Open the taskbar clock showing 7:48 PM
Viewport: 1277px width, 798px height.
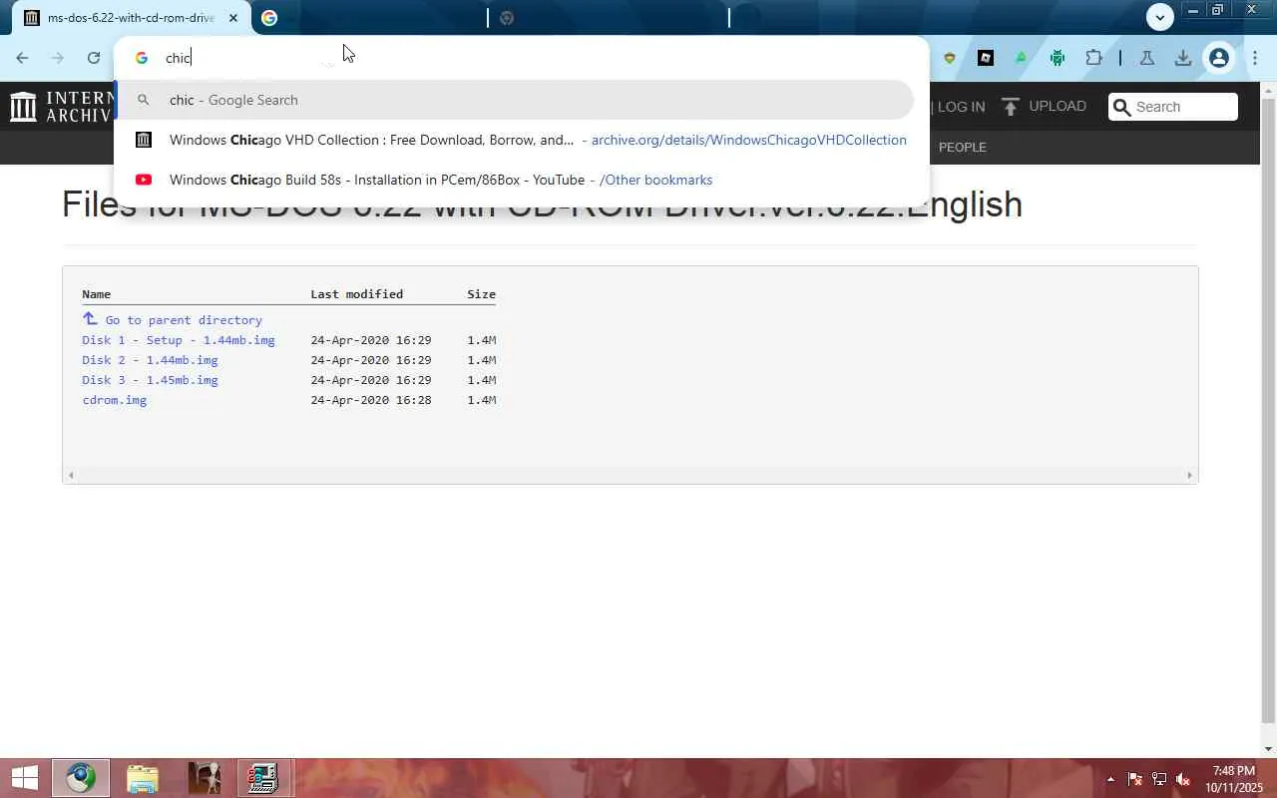tap(1234, 779)
